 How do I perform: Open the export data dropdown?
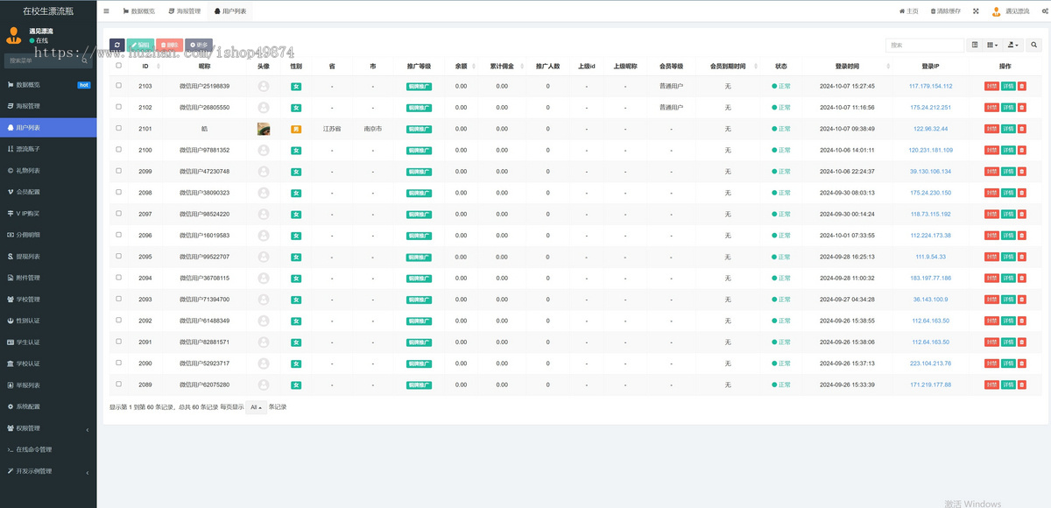[1012, 45]
